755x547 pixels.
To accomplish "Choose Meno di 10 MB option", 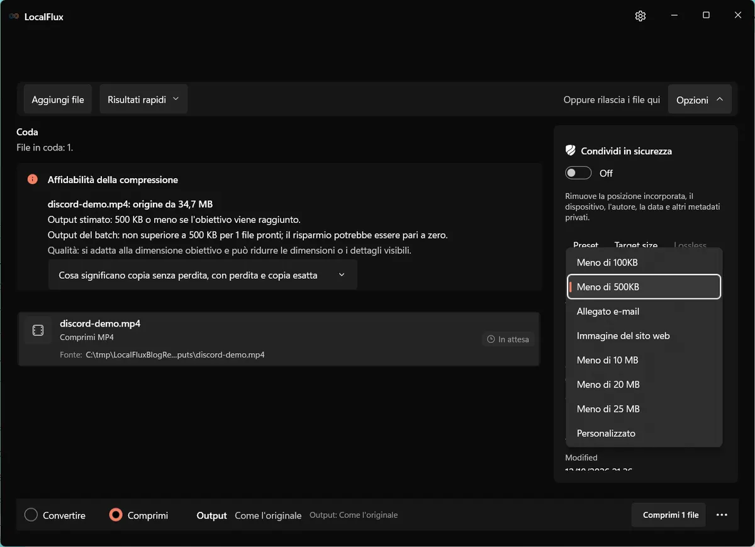I will pyautogui.click(x=644, y=360).
